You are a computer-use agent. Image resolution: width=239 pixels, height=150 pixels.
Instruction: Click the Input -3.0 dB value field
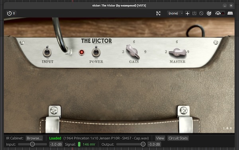pyautogui.click(x=56, y=144)
